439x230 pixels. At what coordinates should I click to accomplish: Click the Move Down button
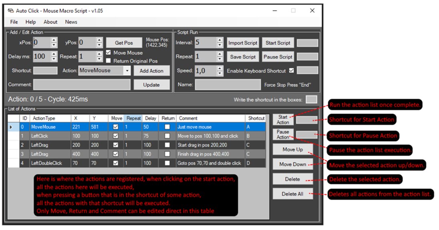coord(293,165)
